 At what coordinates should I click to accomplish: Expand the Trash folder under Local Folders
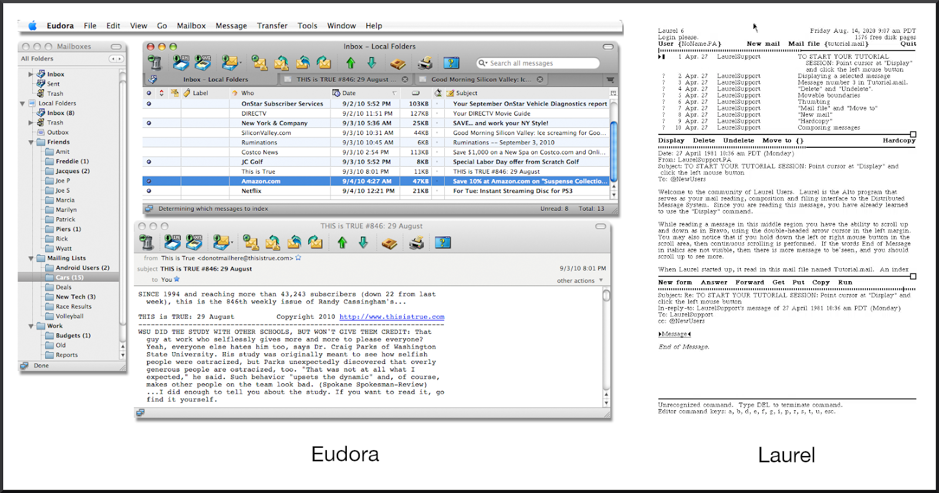pos(31,123)
